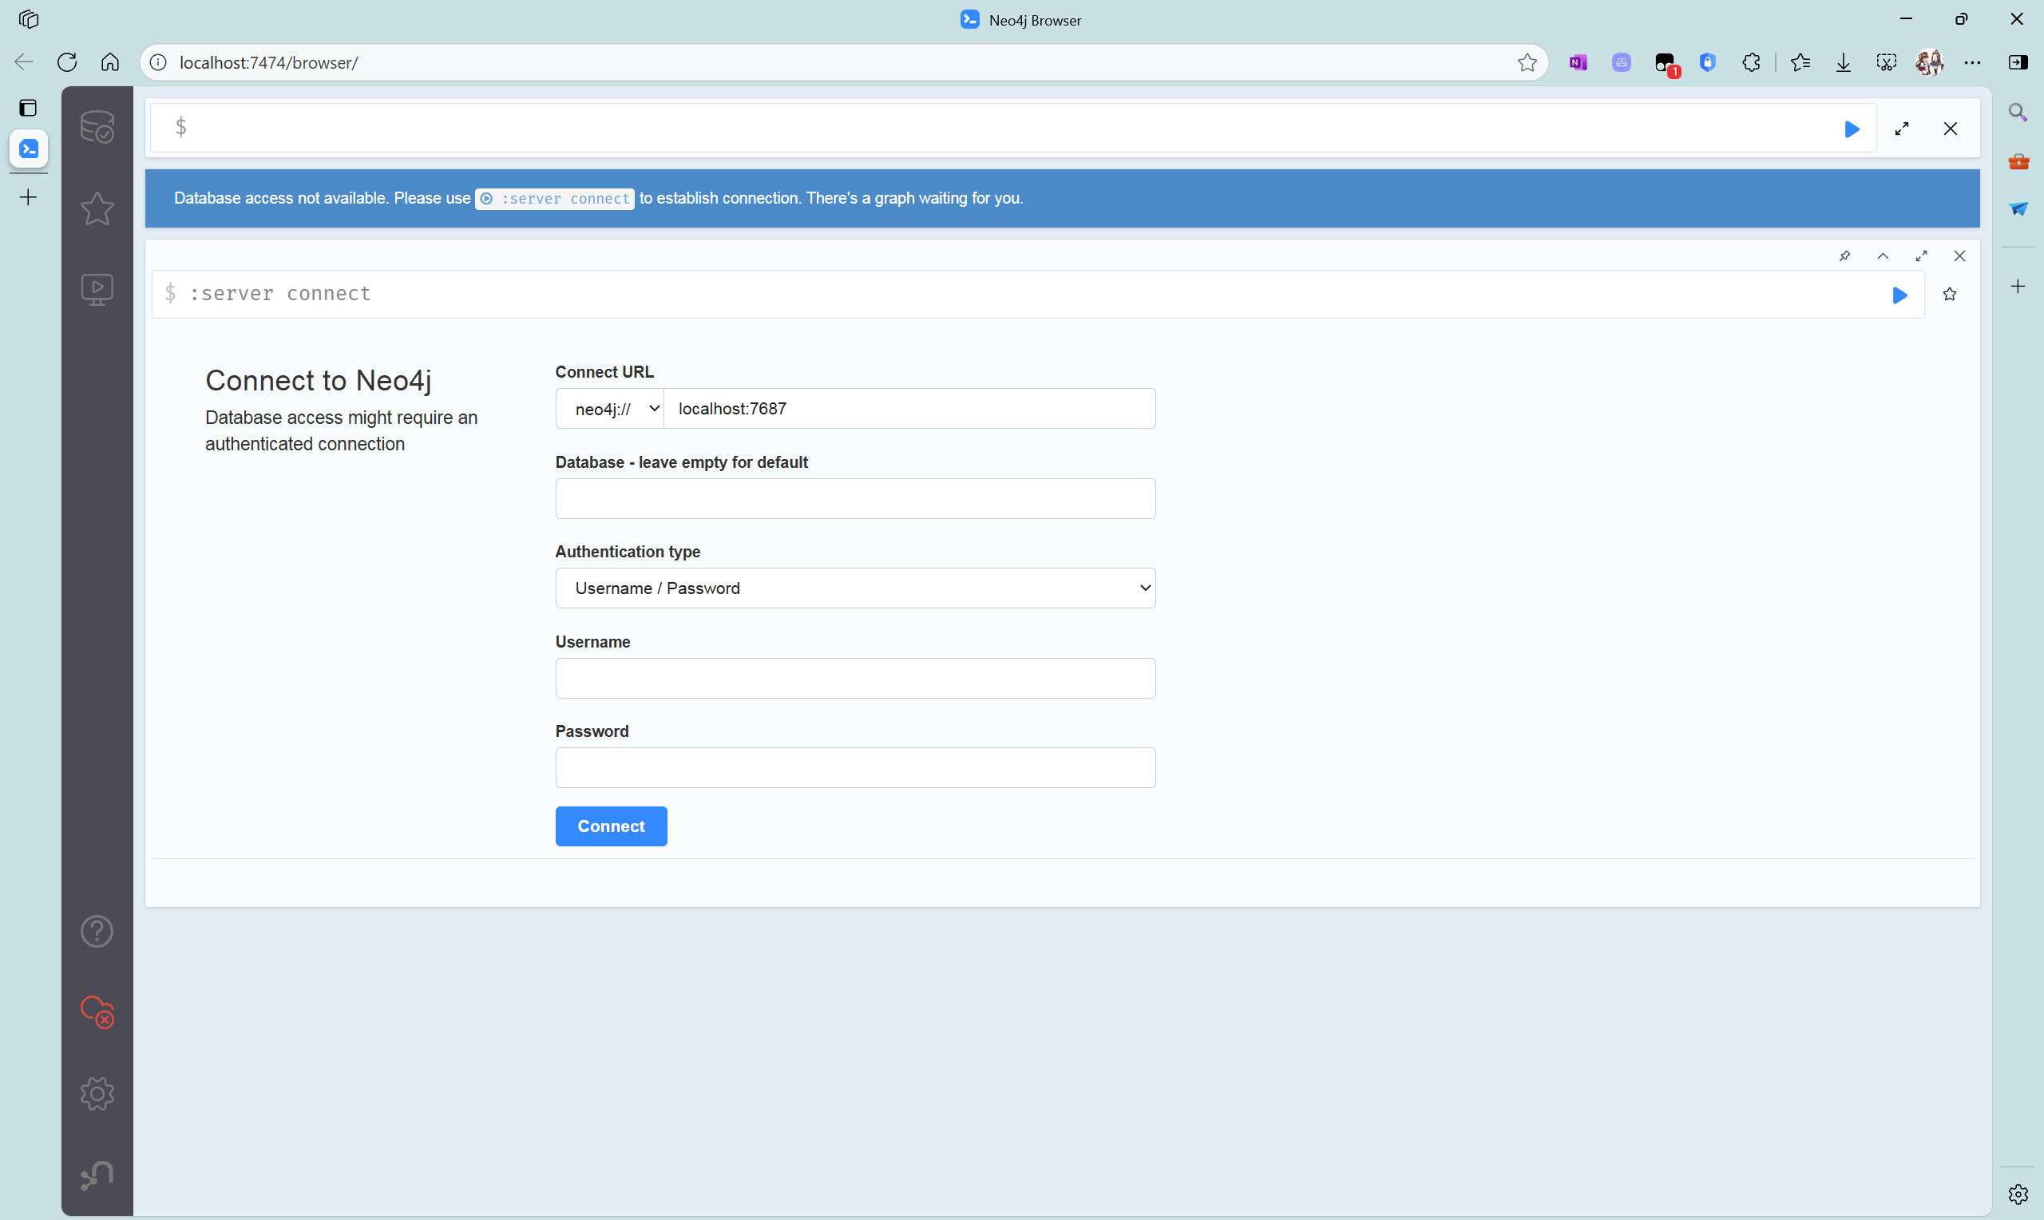Open the Help question mark icon
The width and height of the screenshot is (2044, 1220).
pos(97,931)
